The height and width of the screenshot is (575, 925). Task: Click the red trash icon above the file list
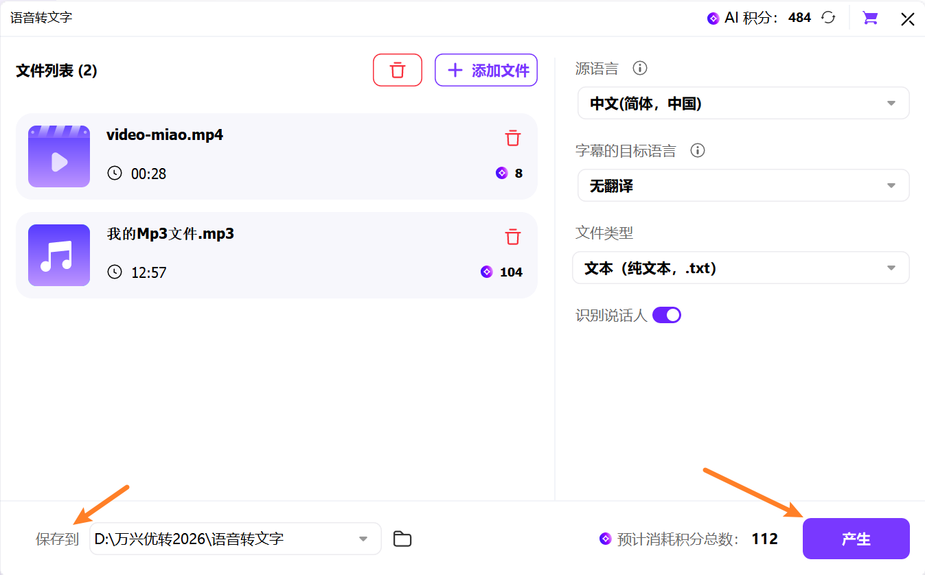398,69
